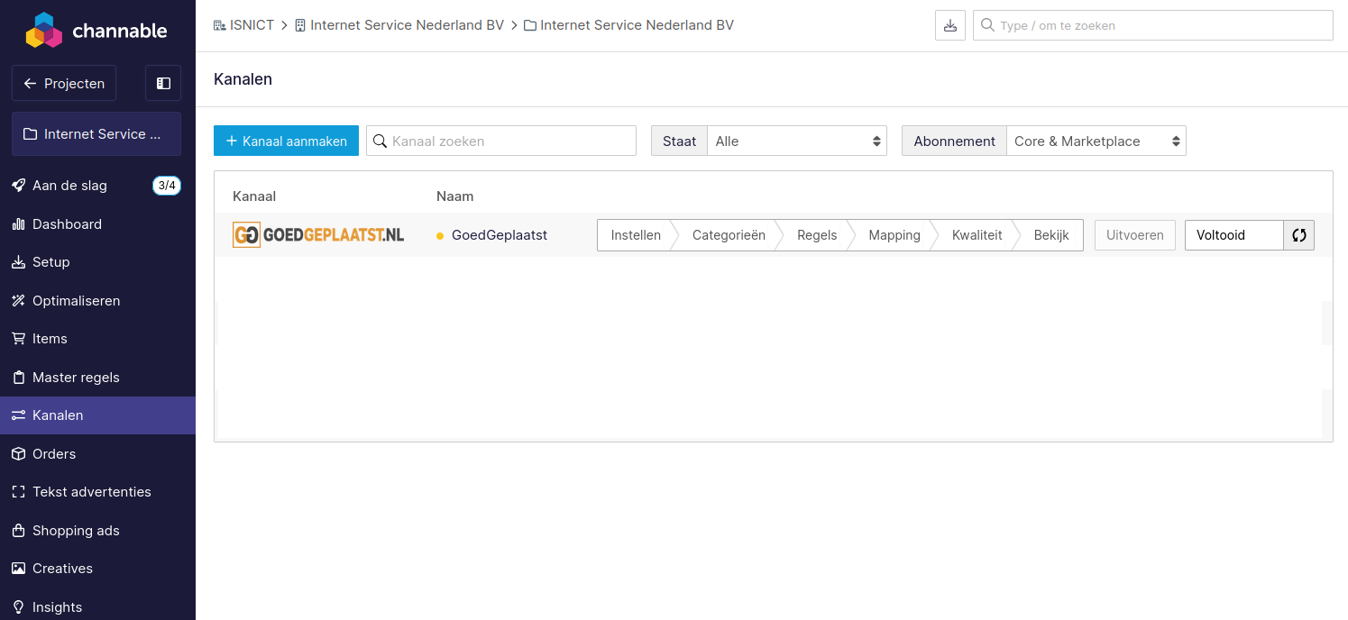Open the Abonnement dropdown

[1095, 141]
